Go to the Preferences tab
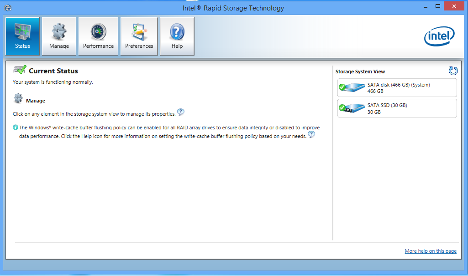This screenshot has width=468, height=276. click(139, 36)
